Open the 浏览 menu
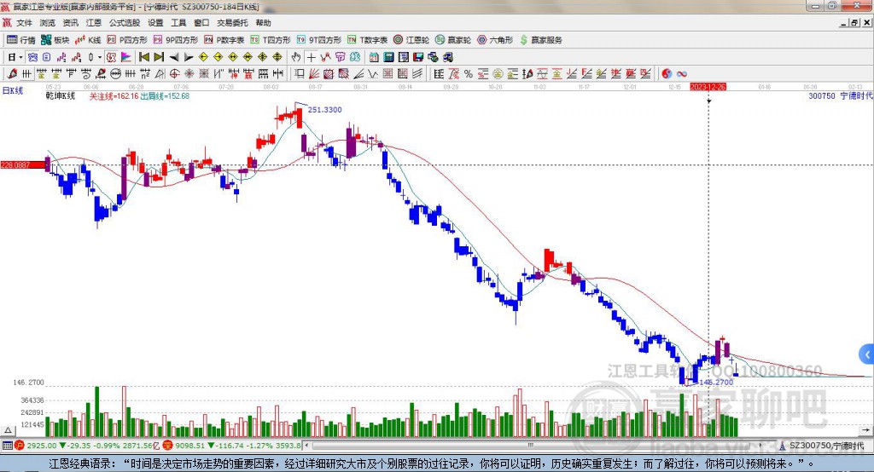Image resolution: width=874 pixels, height=472 pixels. (48, 23)
